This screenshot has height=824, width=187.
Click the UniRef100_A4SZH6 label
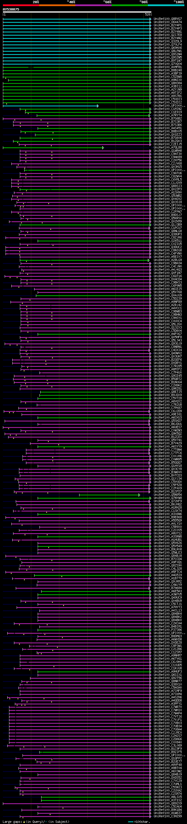168,697
